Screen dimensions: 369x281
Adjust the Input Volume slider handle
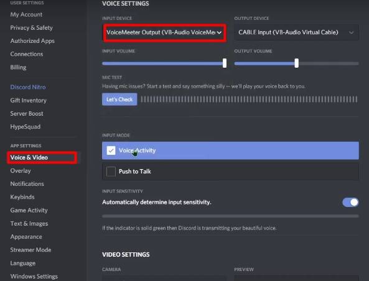coord(225,63)
